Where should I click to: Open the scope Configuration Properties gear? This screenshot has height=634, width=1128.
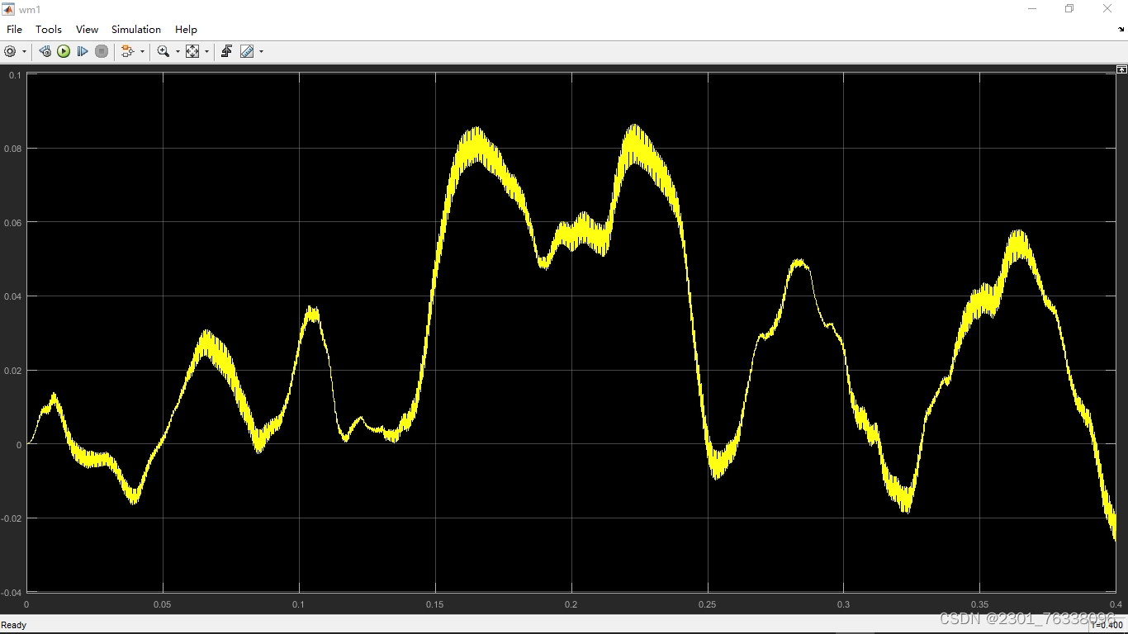click(x=10, y=51)
